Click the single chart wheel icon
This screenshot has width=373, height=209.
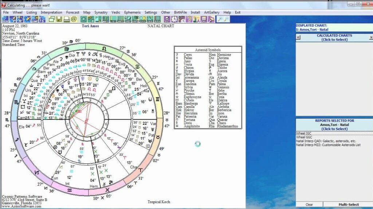[x=84, y=19]
